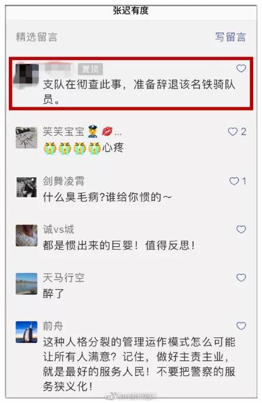Tap the 精选留言 section heading
This screenshot has width=262, height=403.
coord(36,37)
